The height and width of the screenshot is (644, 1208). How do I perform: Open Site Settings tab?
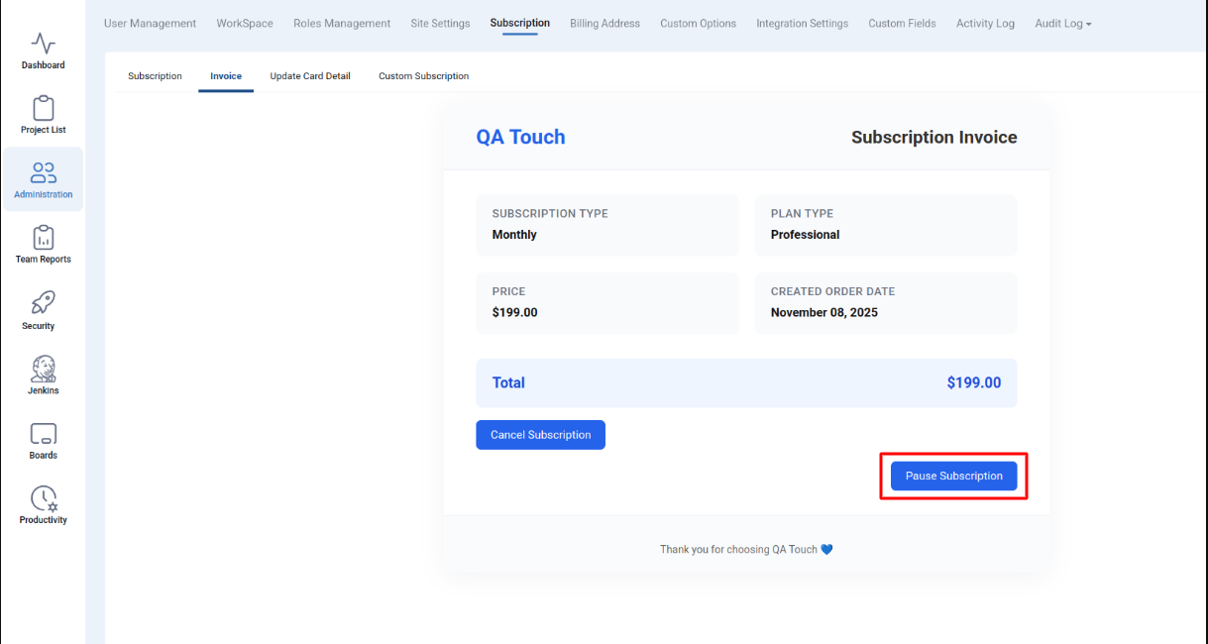[440, 23]
